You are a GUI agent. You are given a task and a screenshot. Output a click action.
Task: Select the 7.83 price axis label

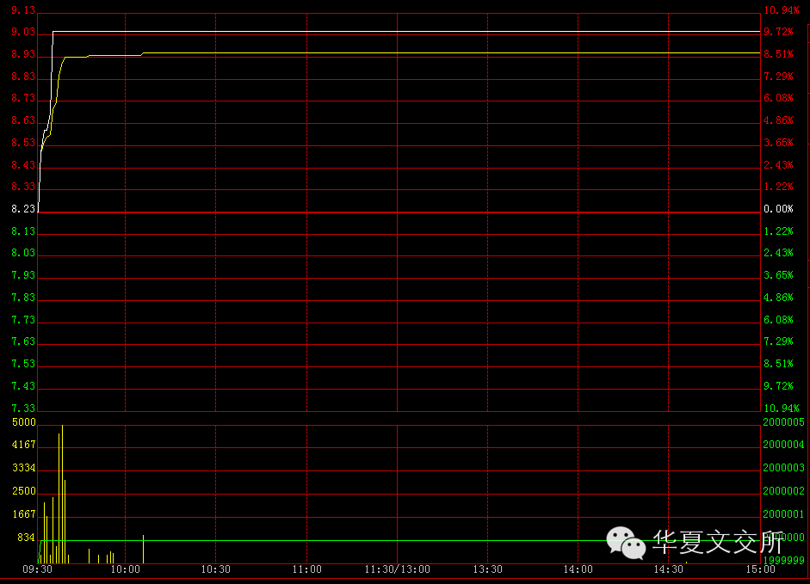[x=23, y=298]
